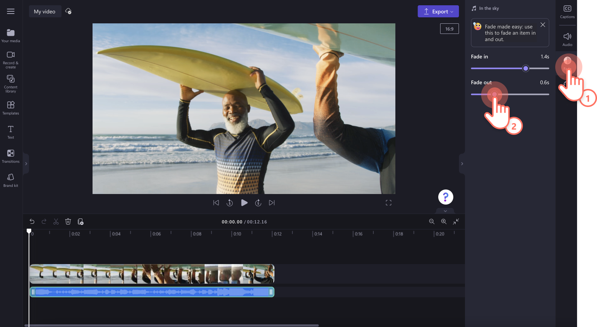Select the surfer video clip on timeline

point(152,274)
